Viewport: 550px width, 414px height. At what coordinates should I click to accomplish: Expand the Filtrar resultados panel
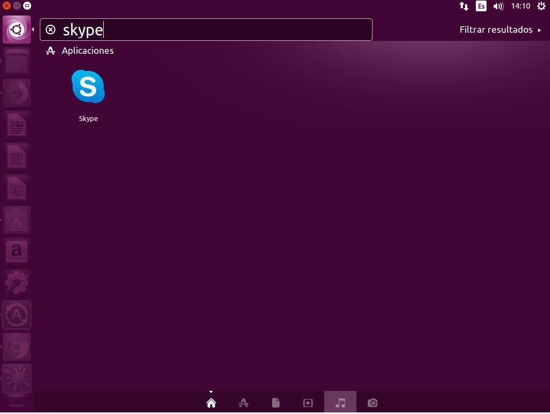click(x=500, y=30)
